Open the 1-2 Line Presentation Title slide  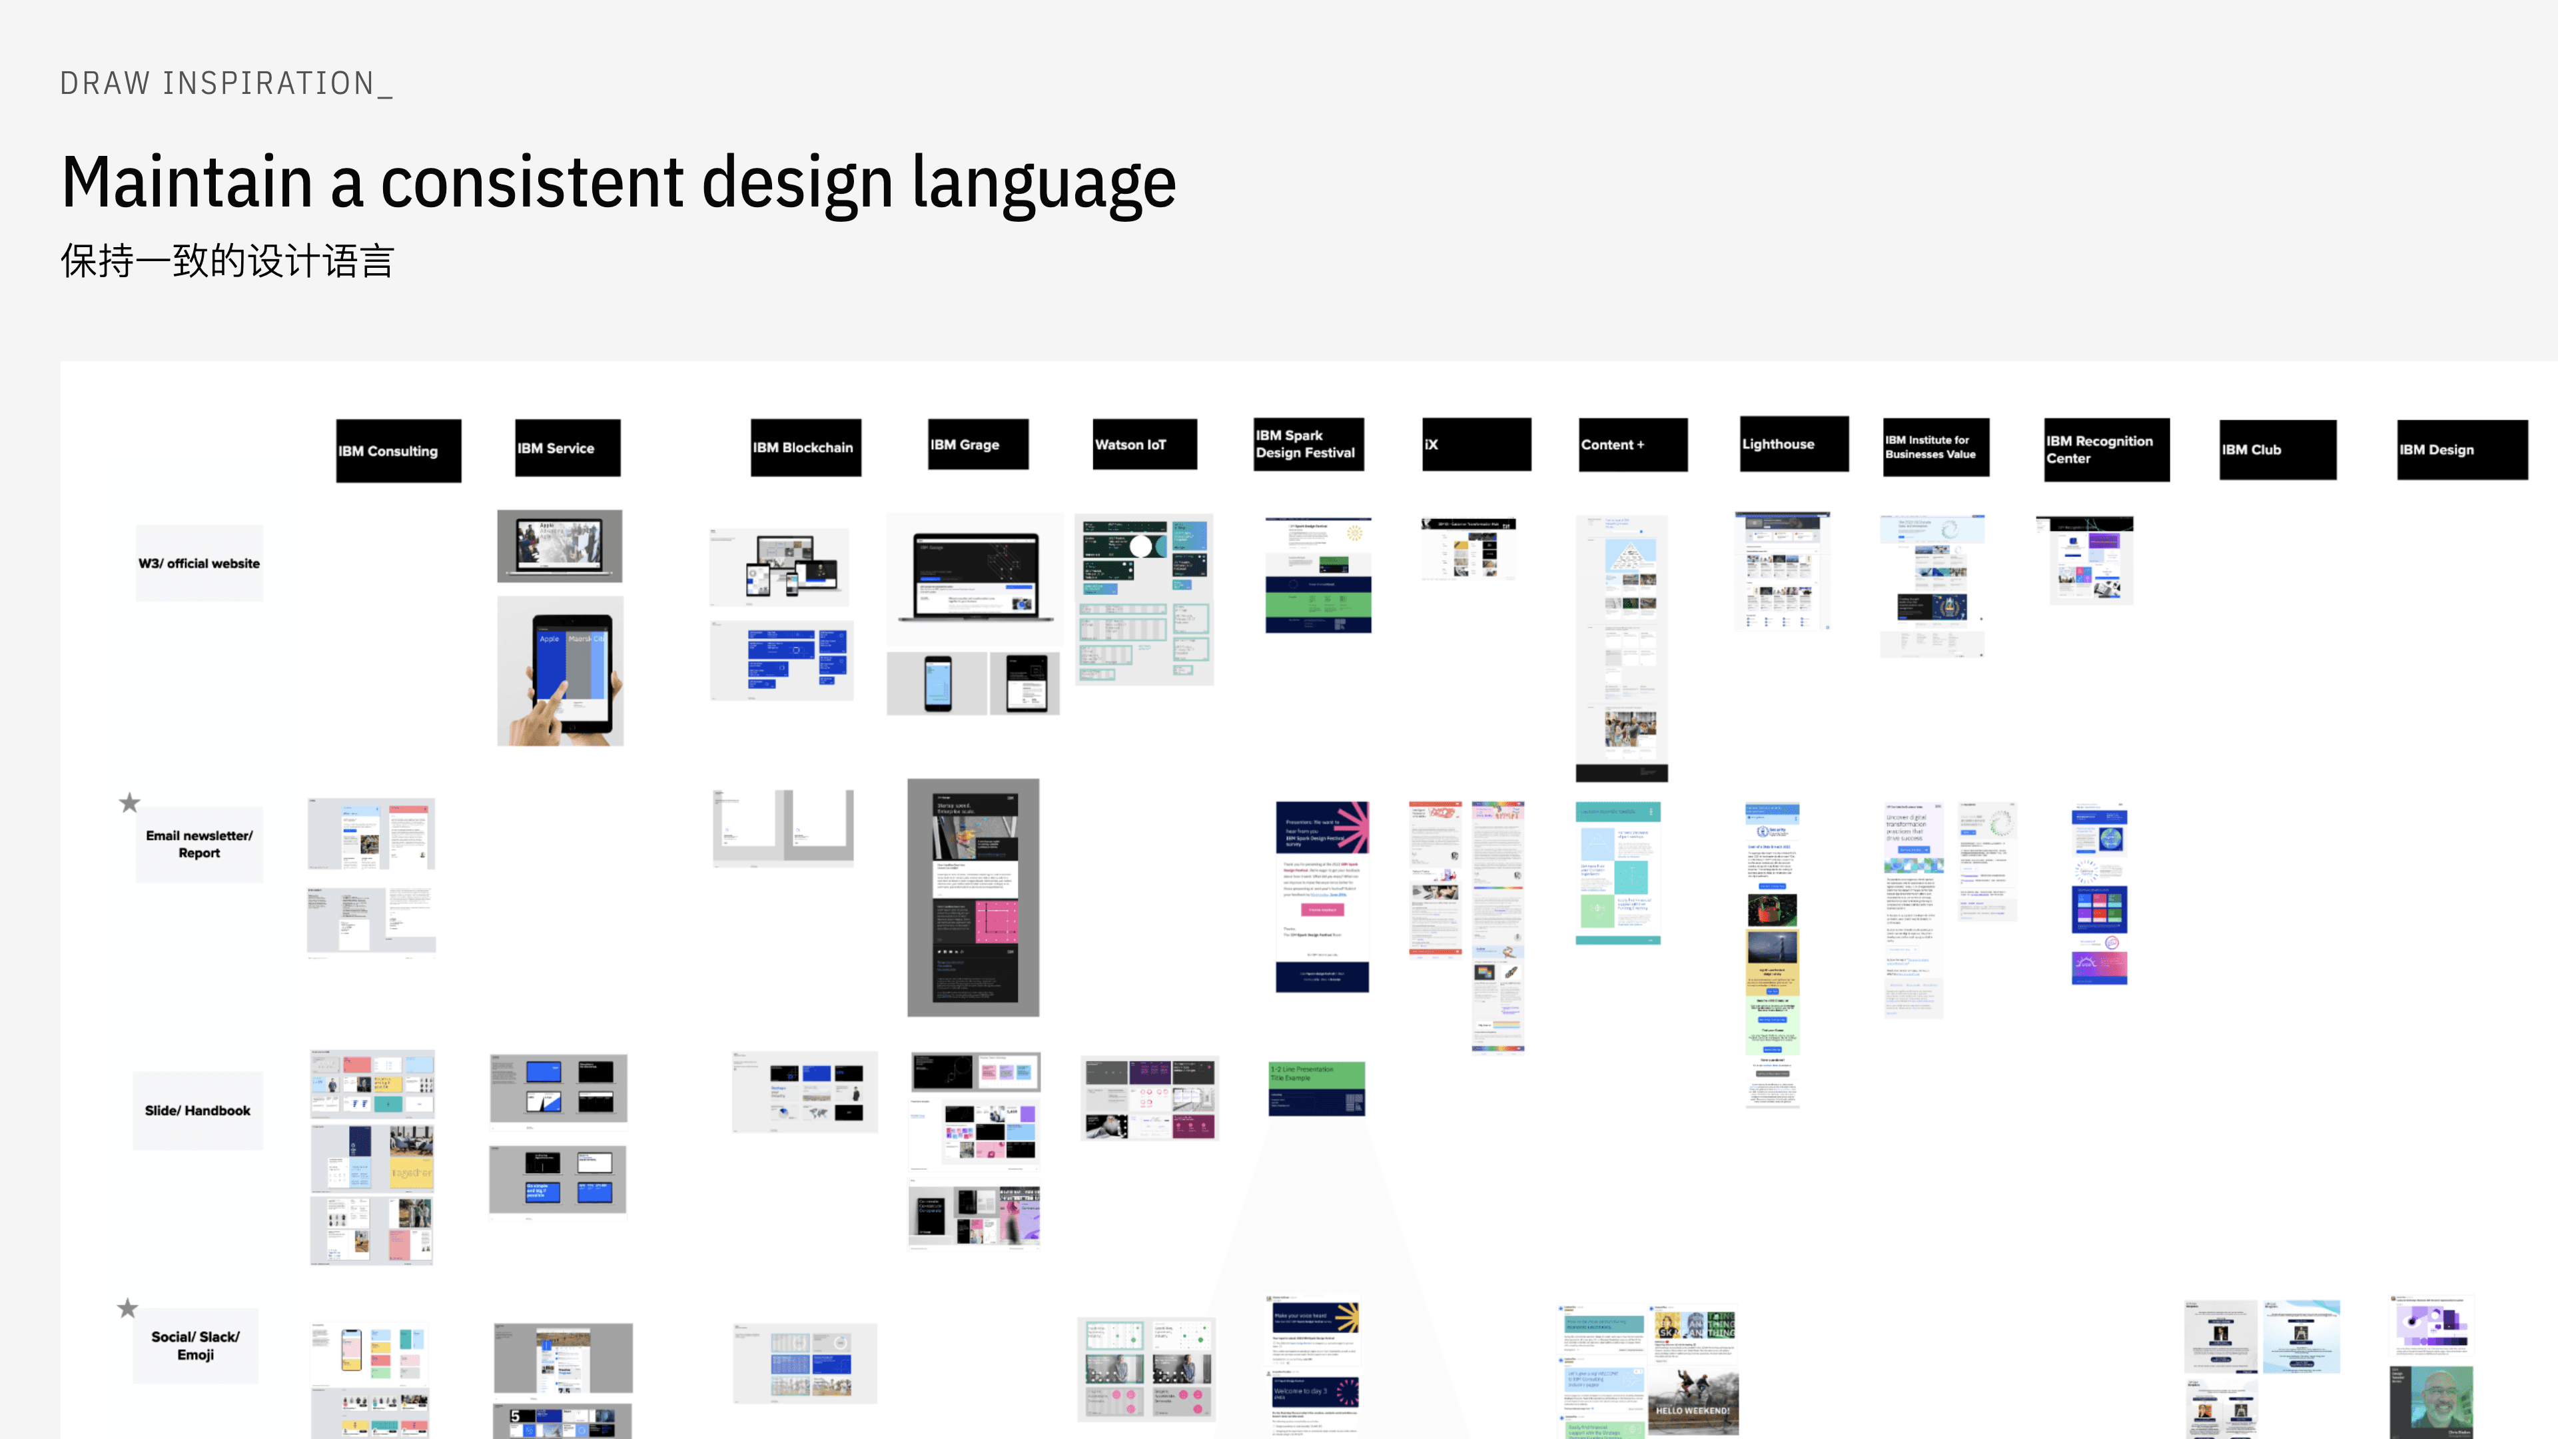(x=1317, y=1089)
